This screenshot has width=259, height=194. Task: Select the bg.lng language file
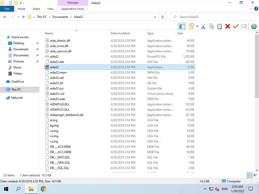(x=54, y=126)
